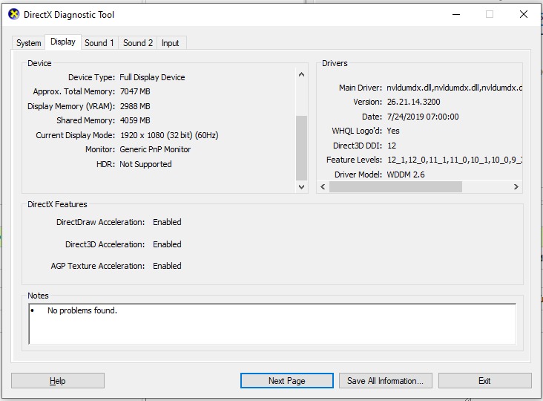Click the 'Device' group heading
The width and height of the screenshot is (543, 401).
point(39,63)
